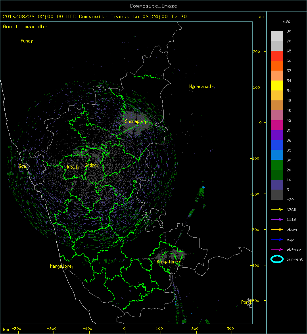Pick the brown 45-48 dBZ swatch
Viewport: 307px width, 334px height.
[277, 106]
